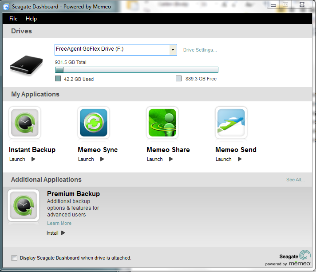
Task: Click the Premium Backup title
Action: click(73, 194)
